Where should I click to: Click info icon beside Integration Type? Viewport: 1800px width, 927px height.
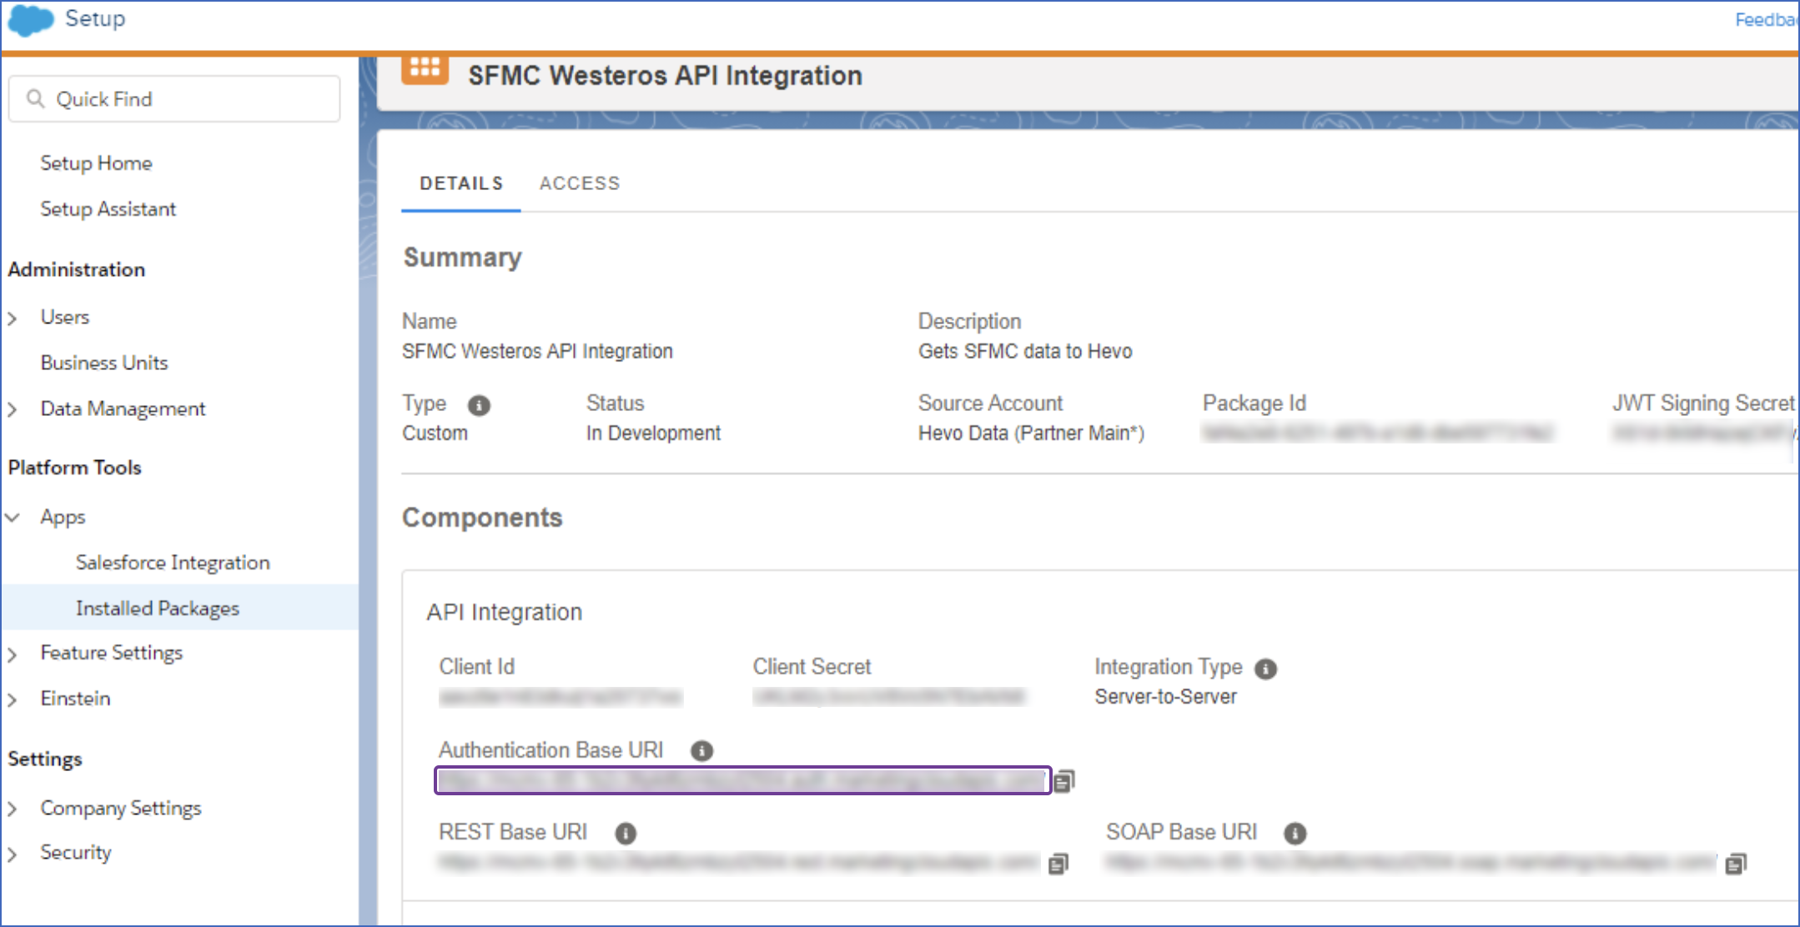tap(1265, 669)
